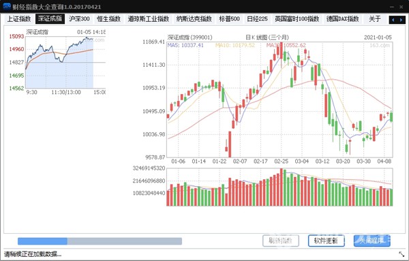Show the 道琼斯工业指数 tab
The width and height of the screenshot is (409, 261).
click(x=148, y=19)
